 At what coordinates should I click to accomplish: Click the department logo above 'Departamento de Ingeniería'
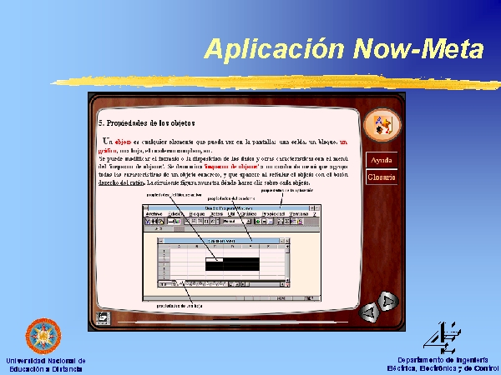click(443, 338)
